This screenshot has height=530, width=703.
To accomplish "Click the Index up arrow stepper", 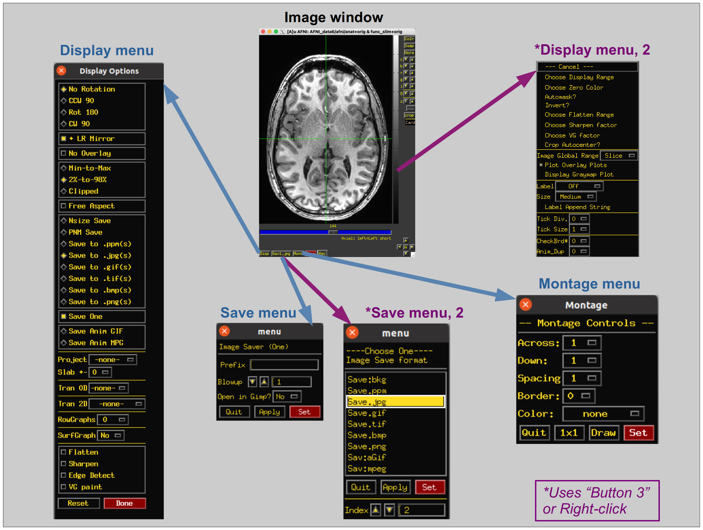I will click(x=376, y=510).
